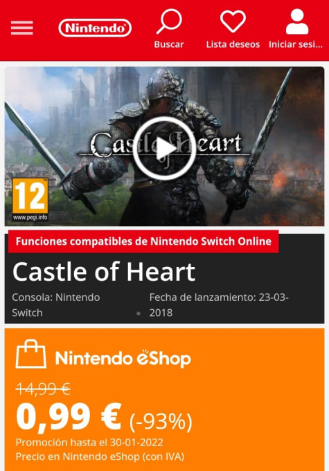Viewport: 329px width, 471px height.
Task: Tap the Promoción hasta el 30-01-2022 text
Action: [89, 443]
